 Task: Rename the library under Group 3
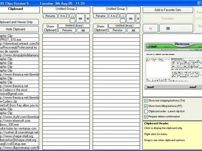click(x=117, y=30)
